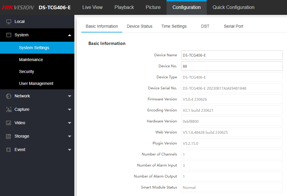Click the System window icon in sidebar
Image resolution: width=287 pixels, height=196 pixels.
9,35
